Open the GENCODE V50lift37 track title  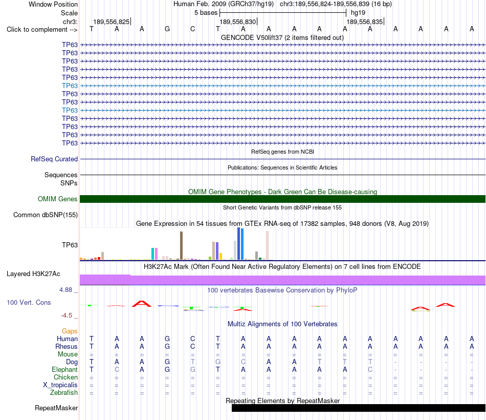tap(282, 37)
